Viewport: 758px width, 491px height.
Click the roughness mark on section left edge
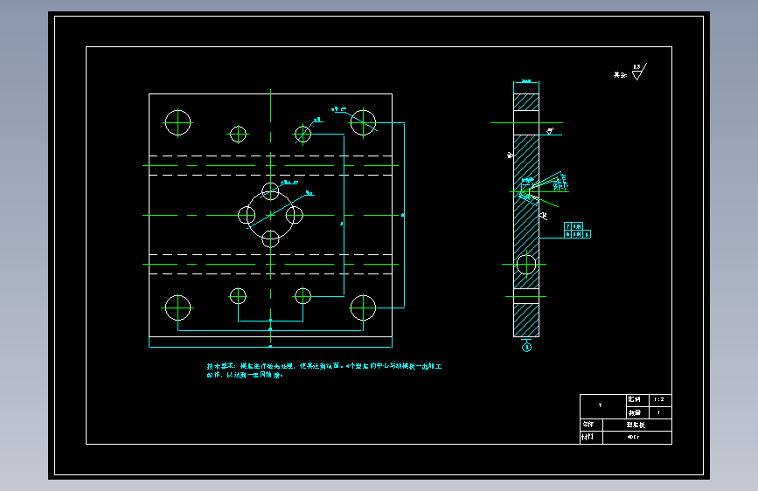510,155
